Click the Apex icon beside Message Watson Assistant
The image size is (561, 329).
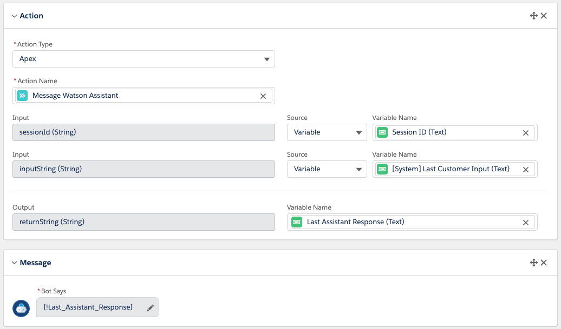(x=22, y=96)
